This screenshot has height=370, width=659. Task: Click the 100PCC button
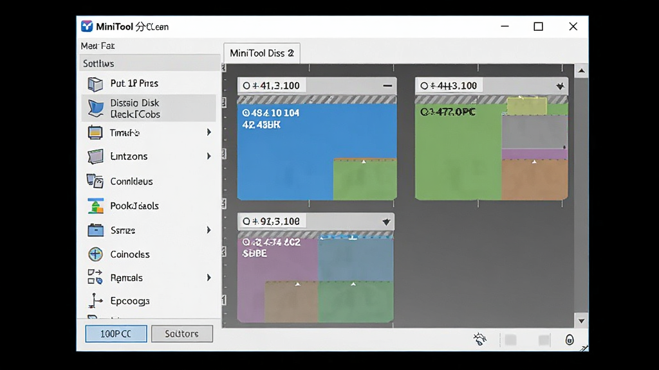[x=116, y=334]
